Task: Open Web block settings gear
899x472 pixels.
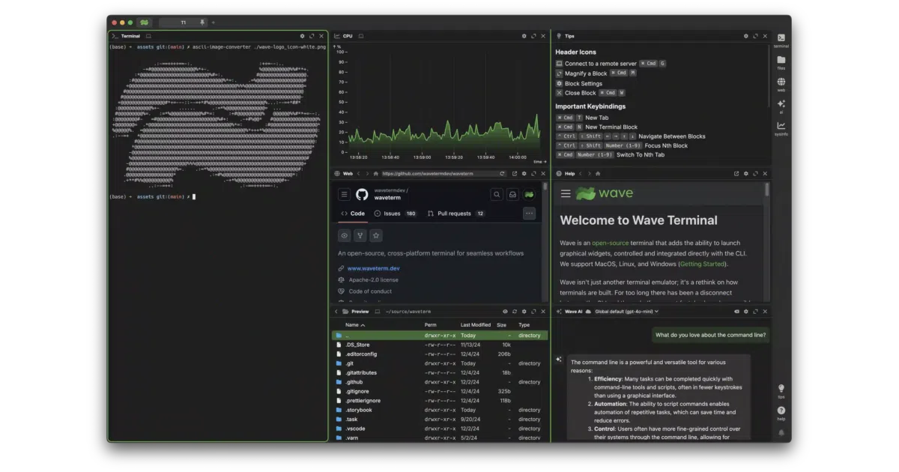Action: (524, 174)
